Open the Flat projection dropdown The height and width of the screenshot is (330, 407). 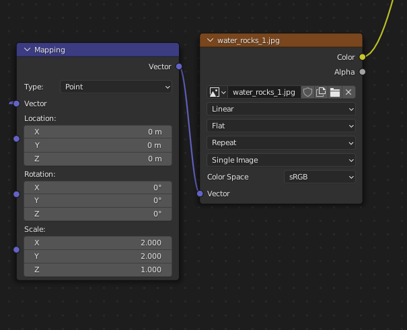281,126
